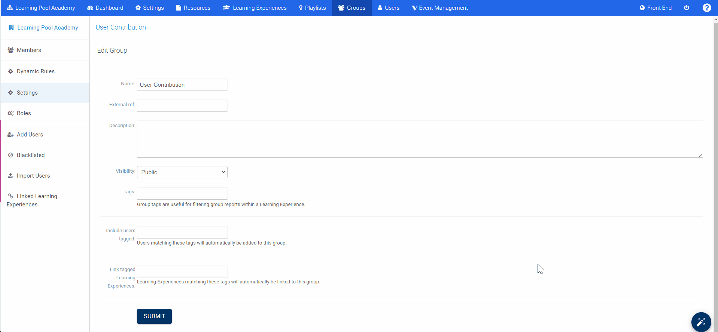
Task: Focus the External ref input field
Action: coord(182,106)
